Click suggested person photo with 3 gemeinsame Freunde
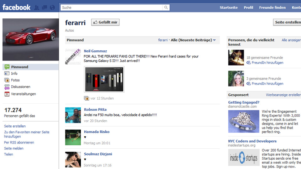Image resolution: width=301 pixels, height=169 pixels. [x=236, y=78]
